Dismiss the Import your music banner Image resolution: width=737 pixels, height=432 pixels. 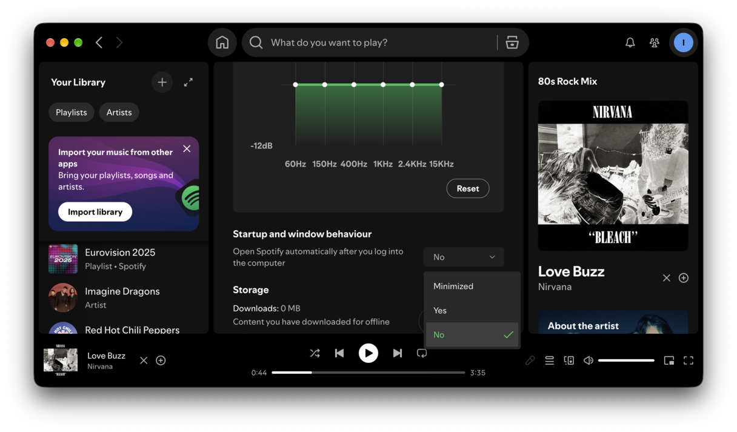point(187,148)
